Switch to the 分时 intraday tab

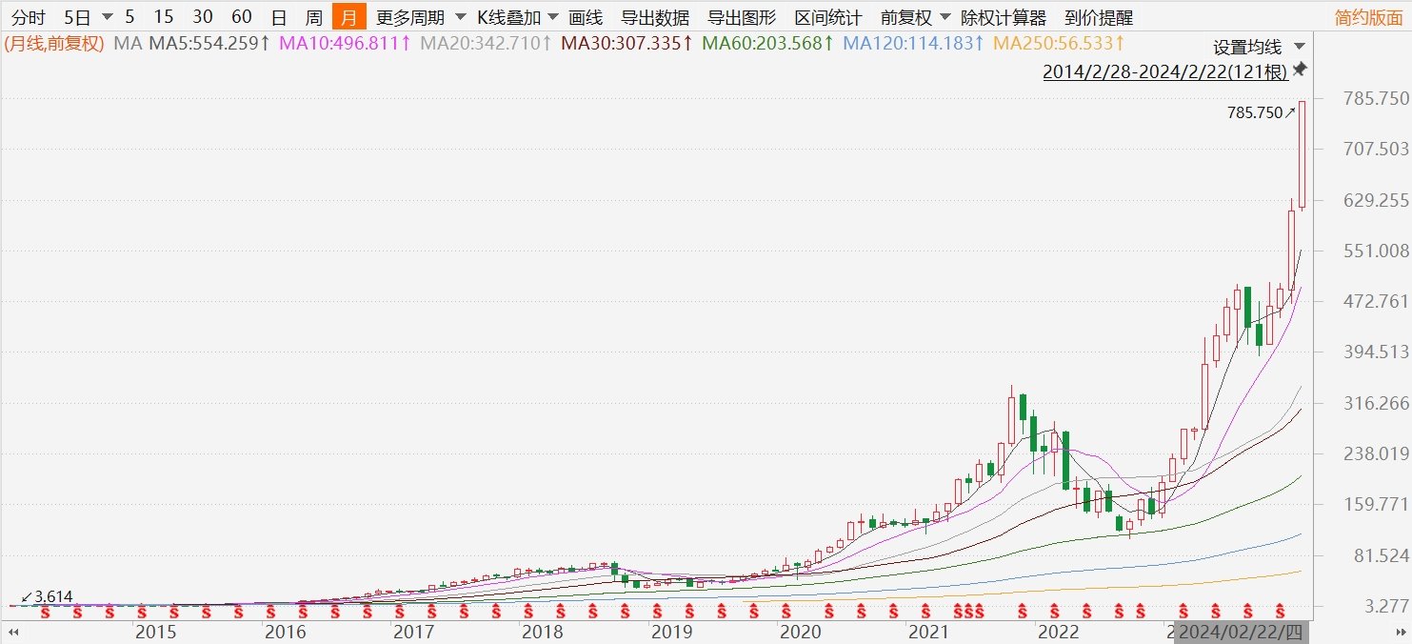pos(27,17)
